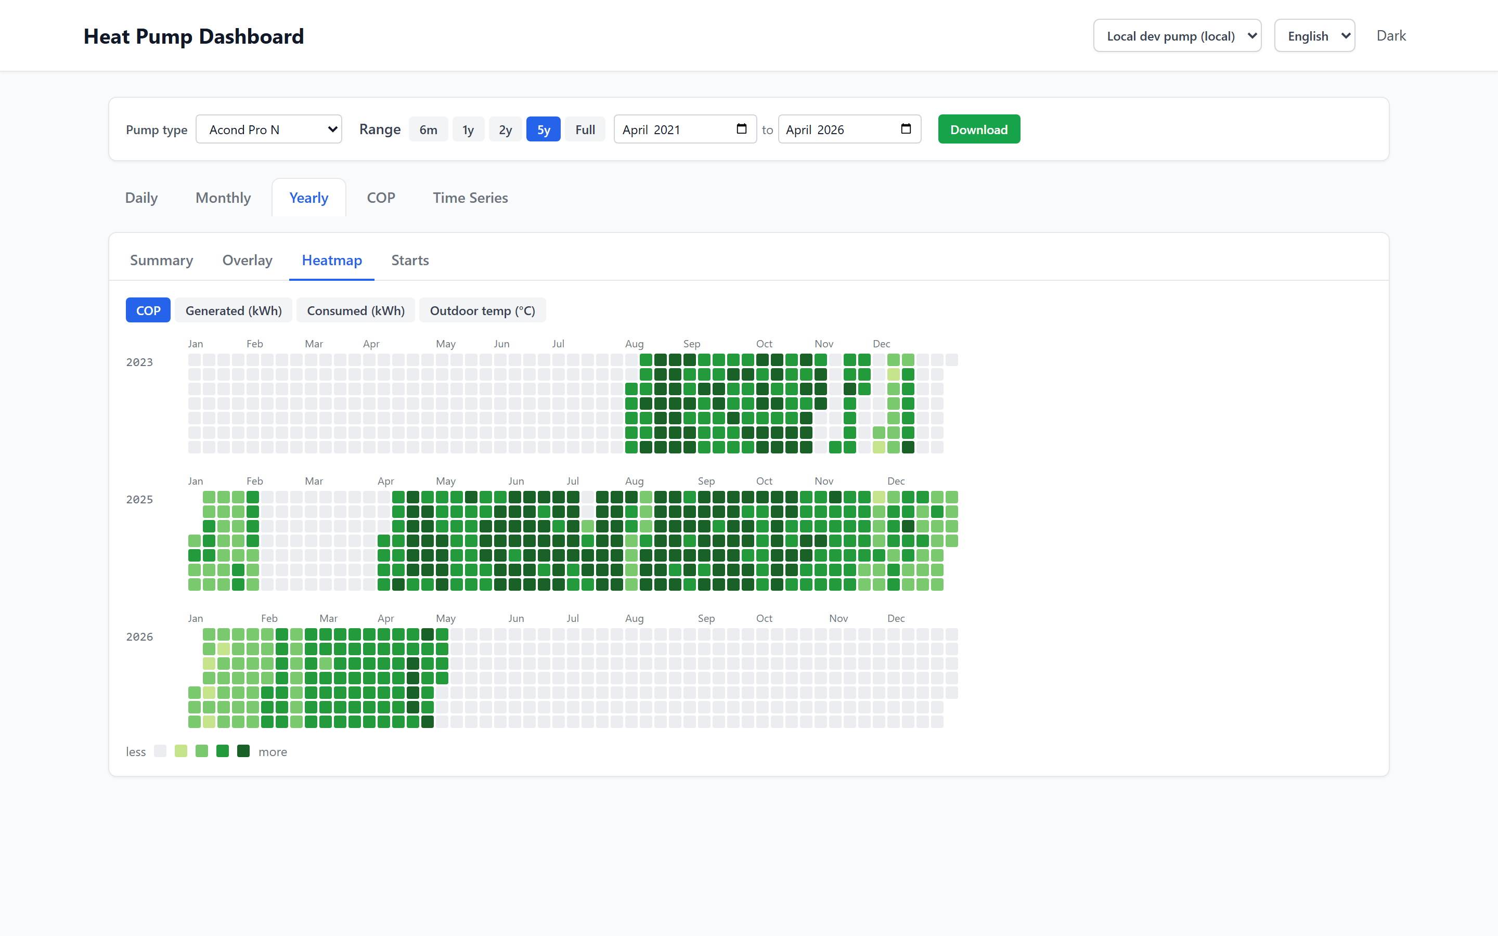Image resolution: width=1498 pixels, height=936 pixels.
Task: Click the lightest gray legend swatch
Action: click(x=160, y=751)
